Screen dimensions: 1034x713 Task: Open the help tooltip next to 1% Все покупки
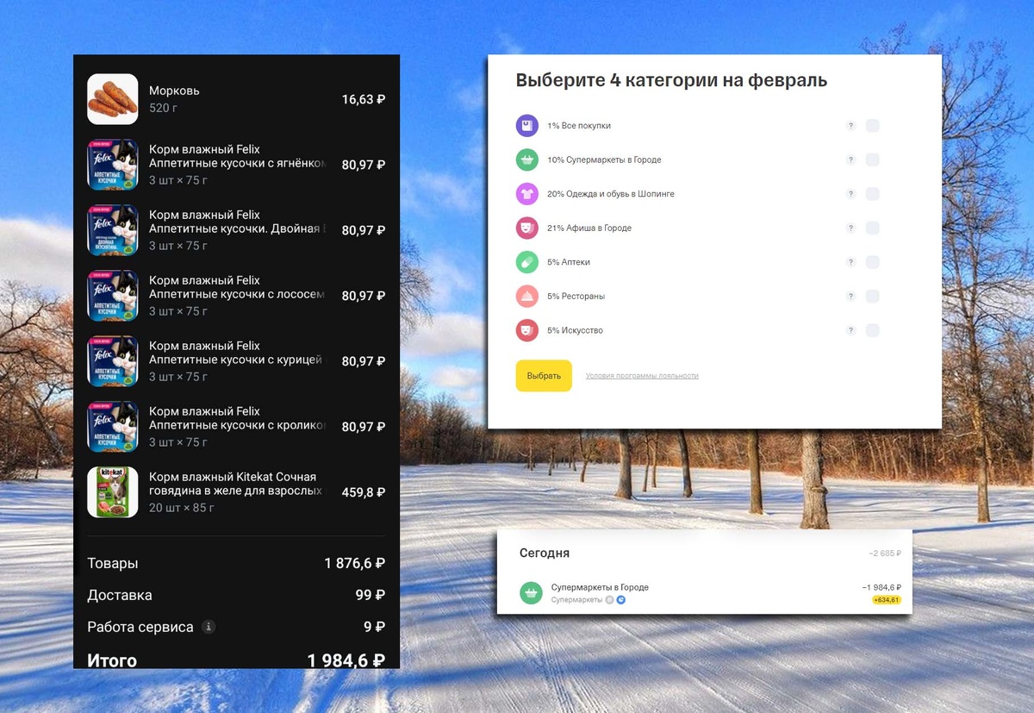coord(850,125)
